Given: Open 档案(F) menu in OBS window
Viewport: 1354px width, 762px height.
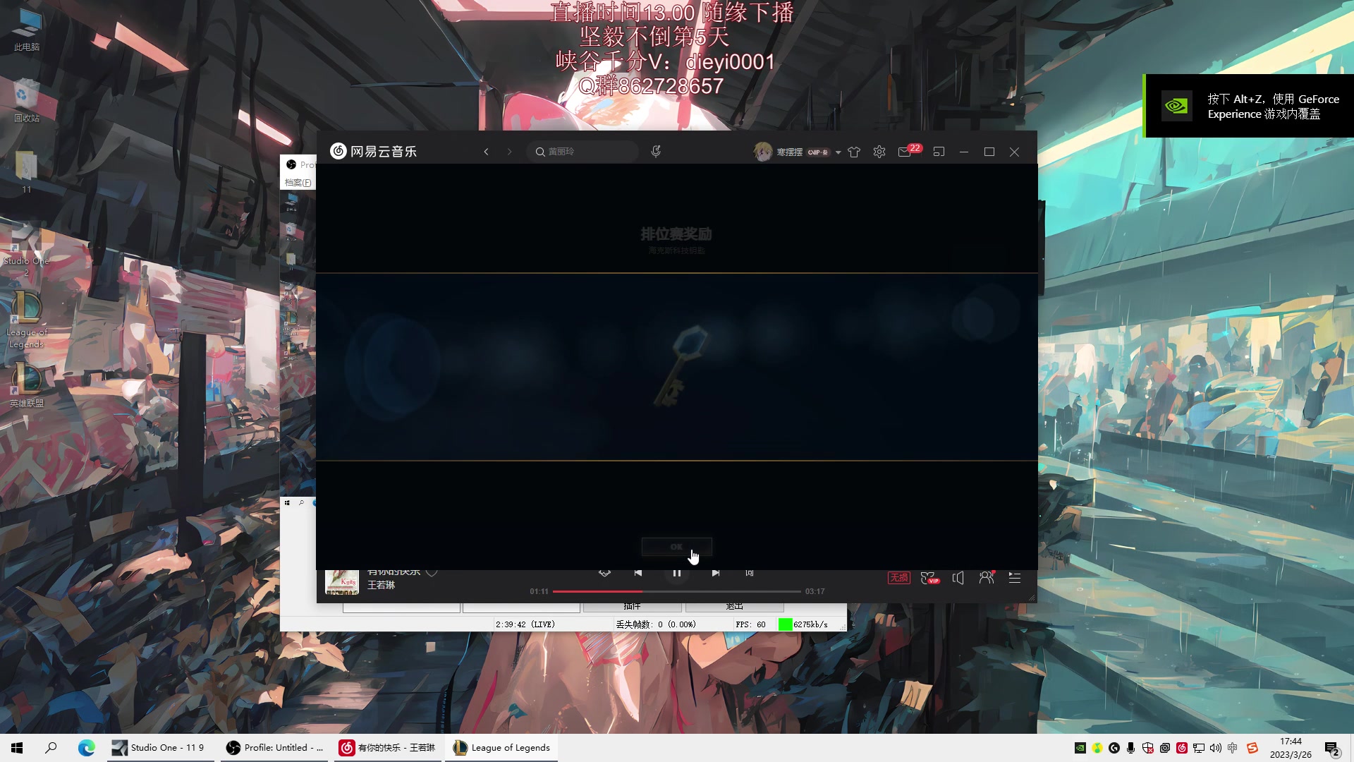Looking at the screenshot, I should coord(298,183).
